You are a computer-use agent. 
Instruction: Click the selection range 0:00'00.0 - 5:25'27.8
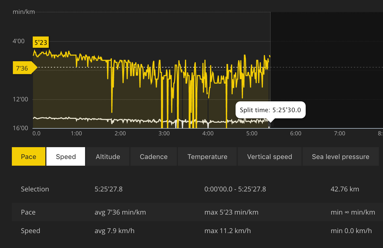[x=235, y=189]
